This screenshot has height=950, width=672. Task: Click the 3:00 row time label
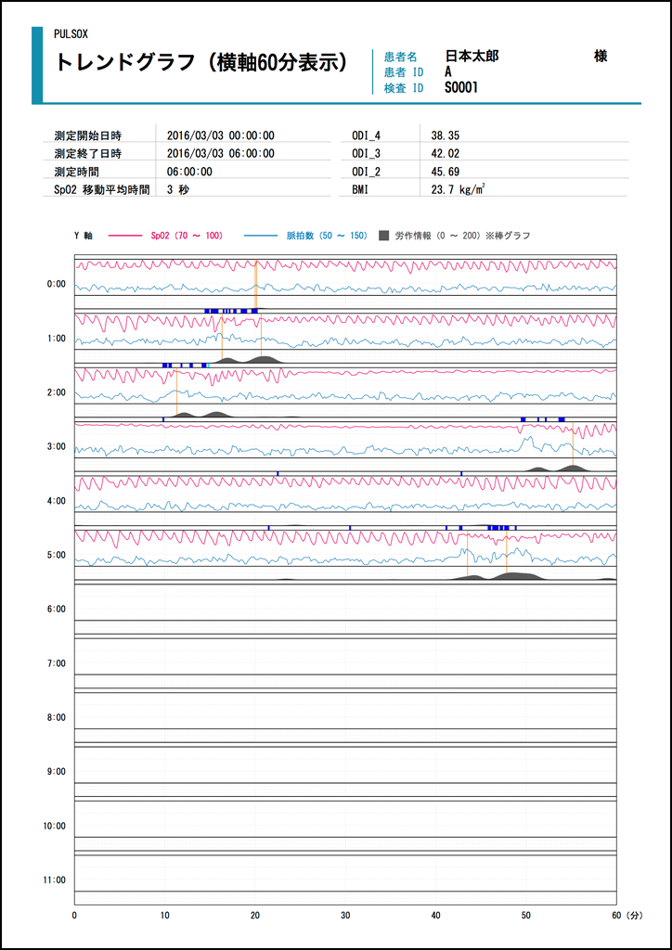coord(57,447)
